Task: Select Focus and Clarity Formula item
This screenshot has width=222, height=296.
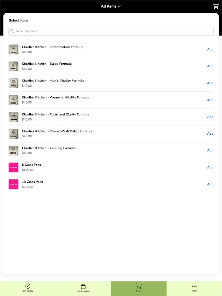Action: [x=55, y=114]
